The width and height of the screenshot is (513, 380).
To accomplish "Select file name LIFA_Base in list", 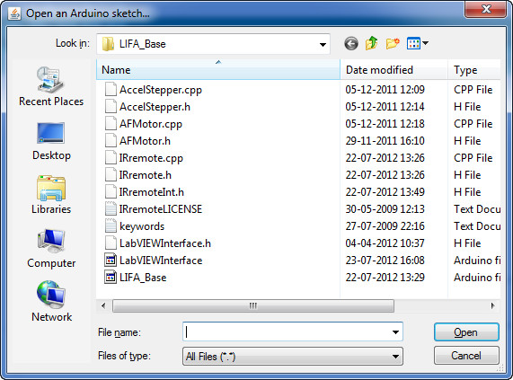I will click(143, 278).
